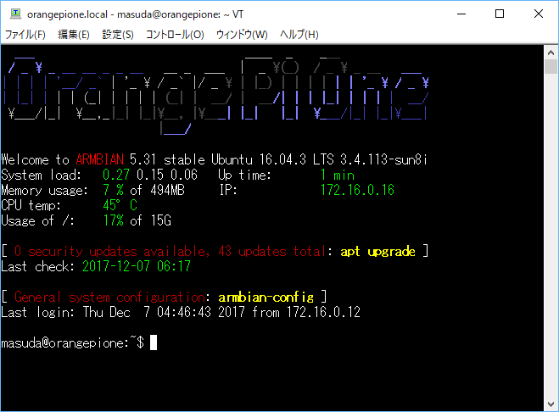
Task: Open the ファイル(F) menu
Action: [x=25, y=35]
